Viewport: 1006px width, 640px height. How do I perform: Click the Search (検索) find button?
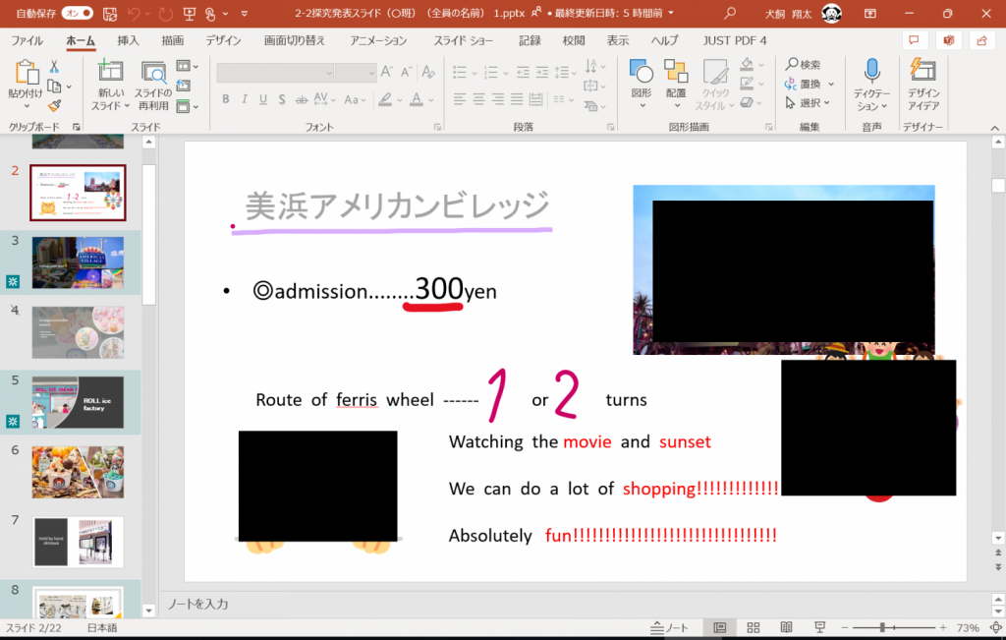tap(804, 64)
